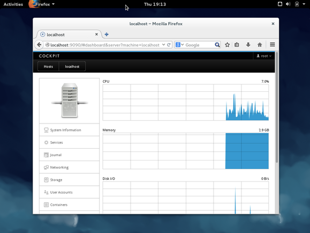Click the CPU usage graph
This screenshot has width=310, height=233.
click(x=186, y=103)
